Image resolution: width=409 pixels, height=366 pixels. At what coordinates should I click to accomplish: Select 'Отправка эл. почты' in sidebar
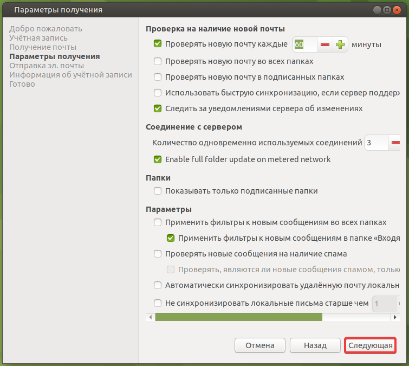pyautogui.click(x=47, y=66)
